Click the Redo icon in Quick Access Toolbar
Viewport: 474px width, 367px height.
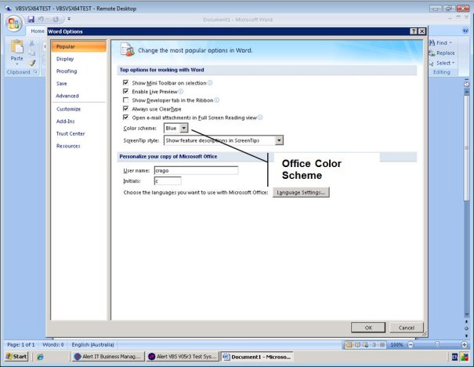(x=56, y=20)
